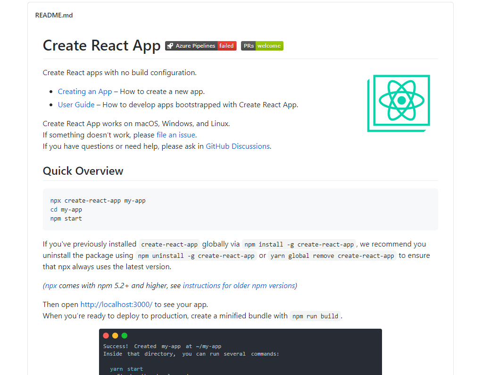Screen dimensions: 482x375
Task: Click the npx create-react-app my-app code line
Action: [98, 201]
